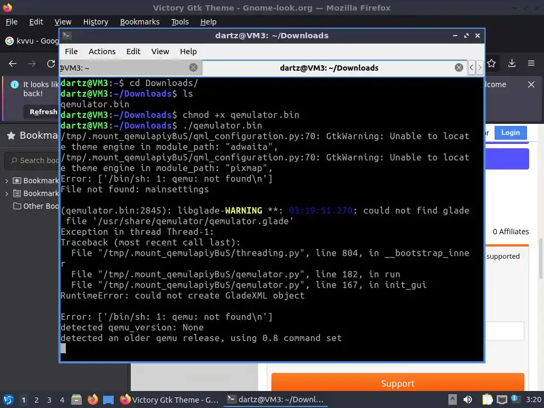Image resolution: width=544 pixels, height=408 pixels.
Task: Click the Login button on Gnome-look page
Action: pos(511,132)
